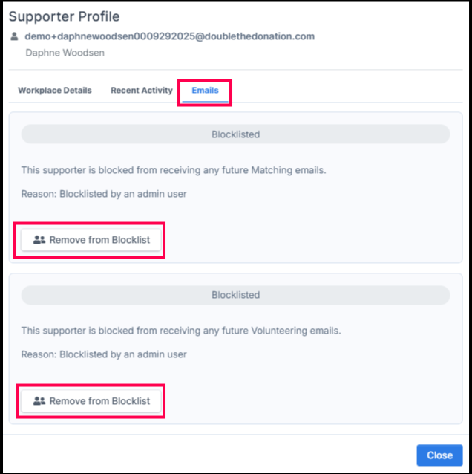Remove supporter from the Matching emails blocklist

pyautogui.click(x=91, y=240)
